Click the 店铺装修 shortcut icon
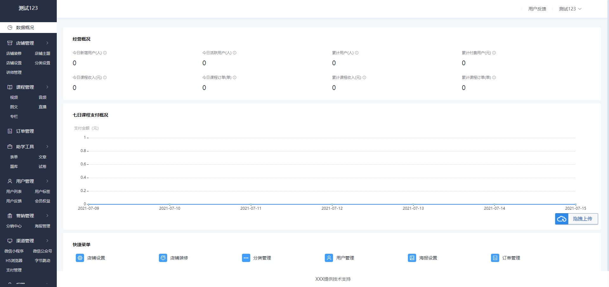This screenshot has width=609, height=287. (163, 258)
